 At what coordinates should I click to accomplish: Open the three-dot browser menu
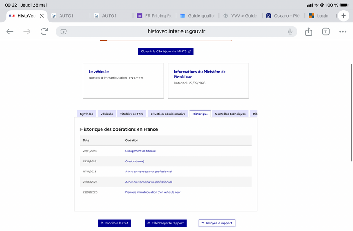343,32
